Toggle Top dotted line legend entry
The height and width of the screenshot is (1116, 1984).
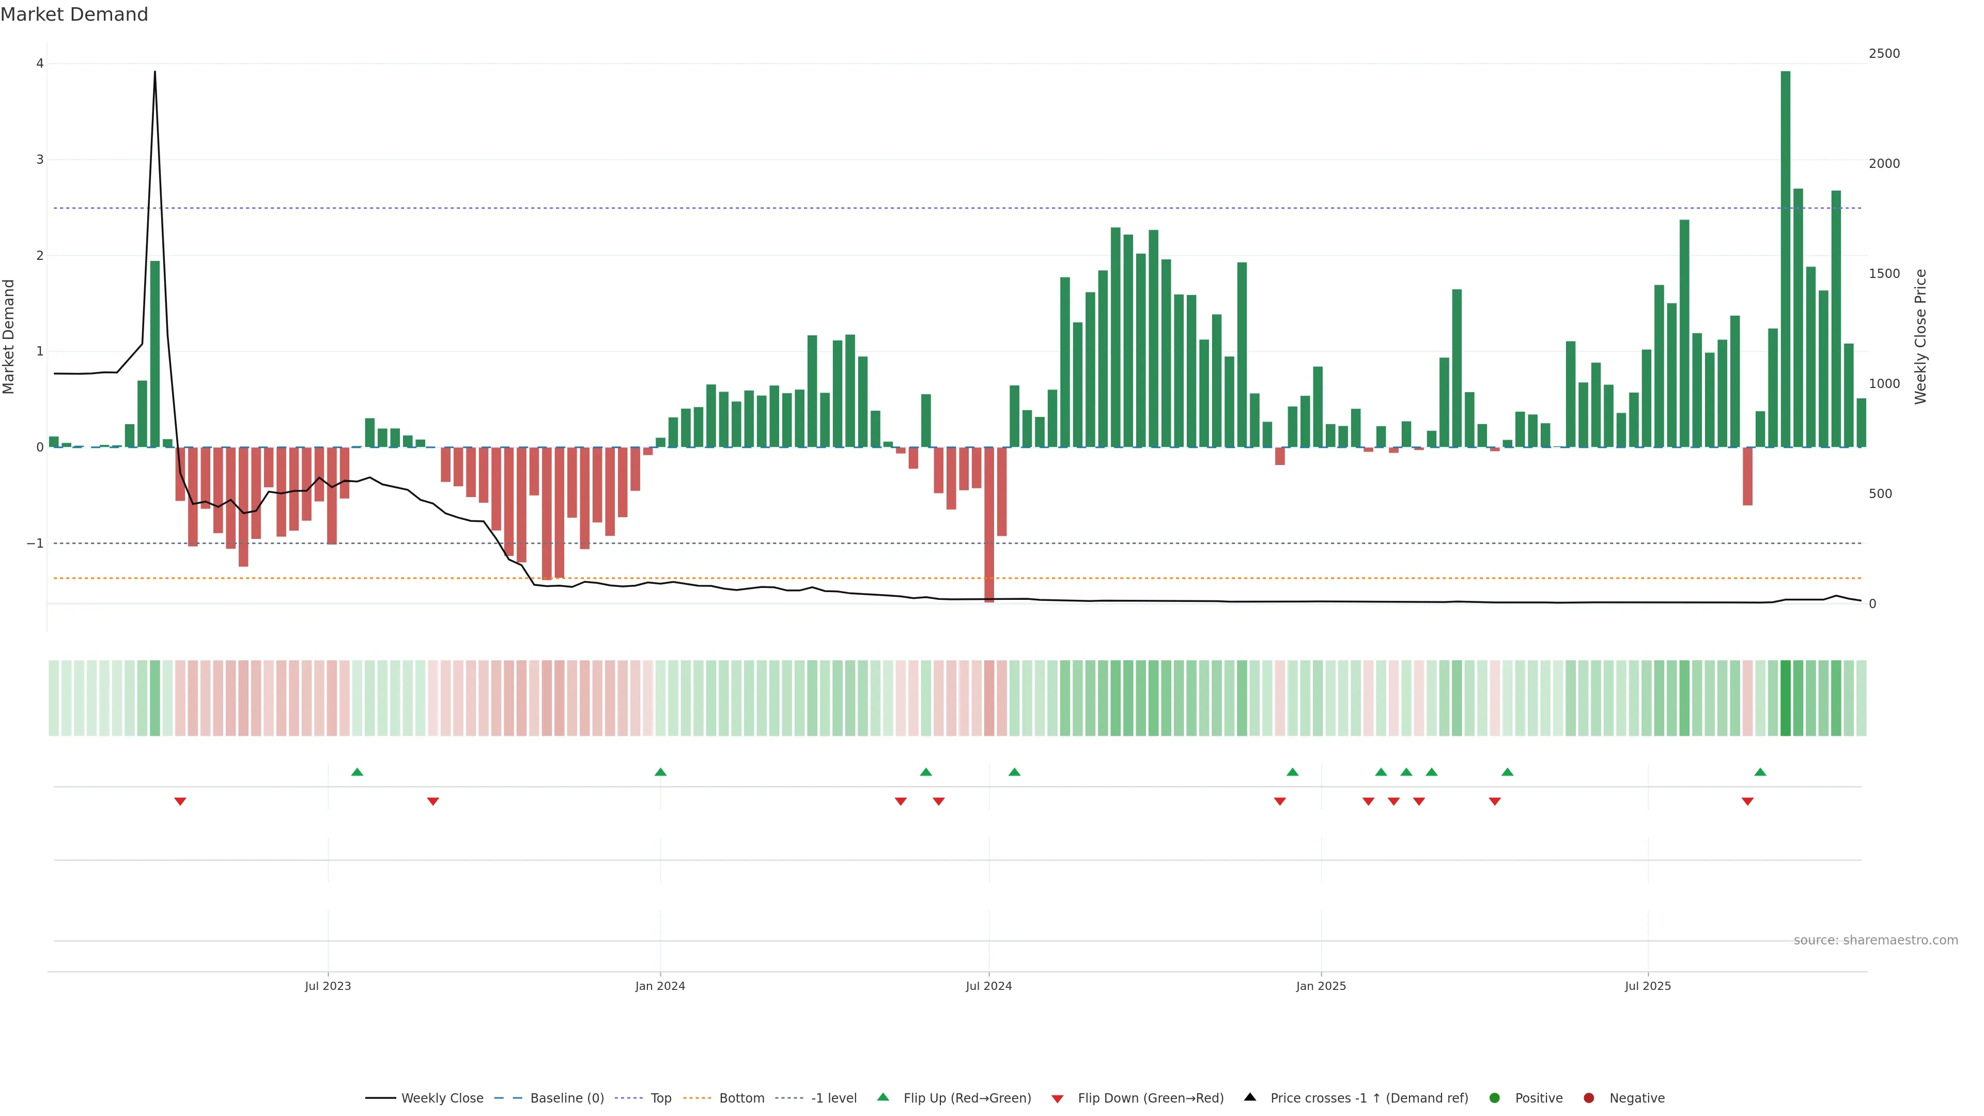click(x=660, y=1098)
